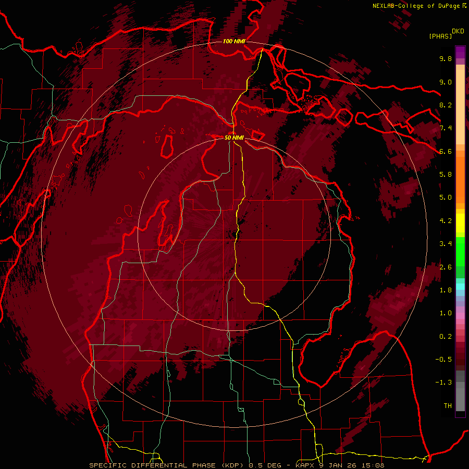Image resolution: width=469 pixels, height=469 pixels.
Task: Select the 100 NMI range ring label
Action: click(234, 41)
